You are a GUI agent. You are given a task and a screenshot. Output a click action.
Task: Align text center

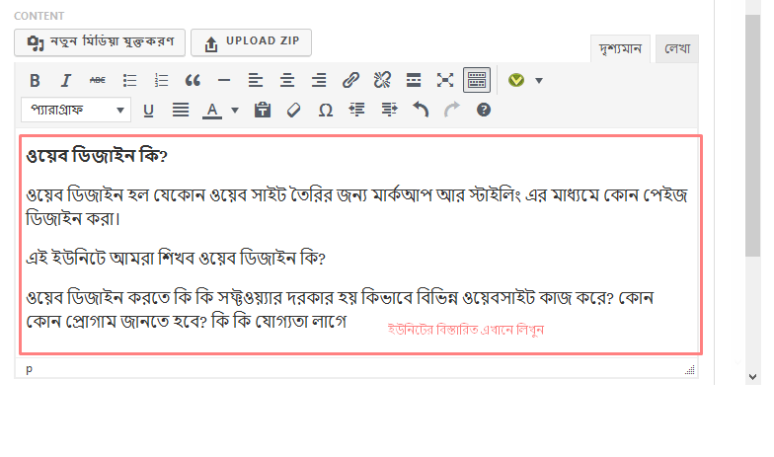[x=286, y=80]
